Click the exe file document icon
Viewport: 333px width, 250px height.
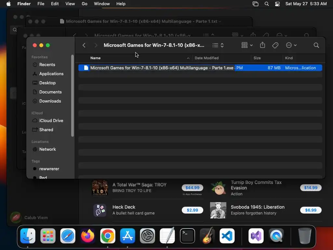point(86,68)
